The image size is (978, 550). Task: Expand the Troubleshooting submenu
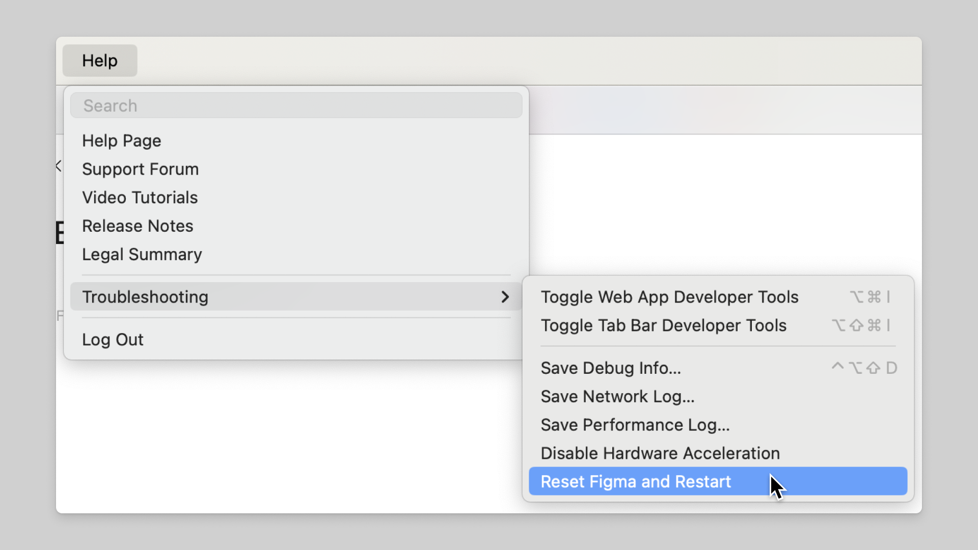[296, 297]
